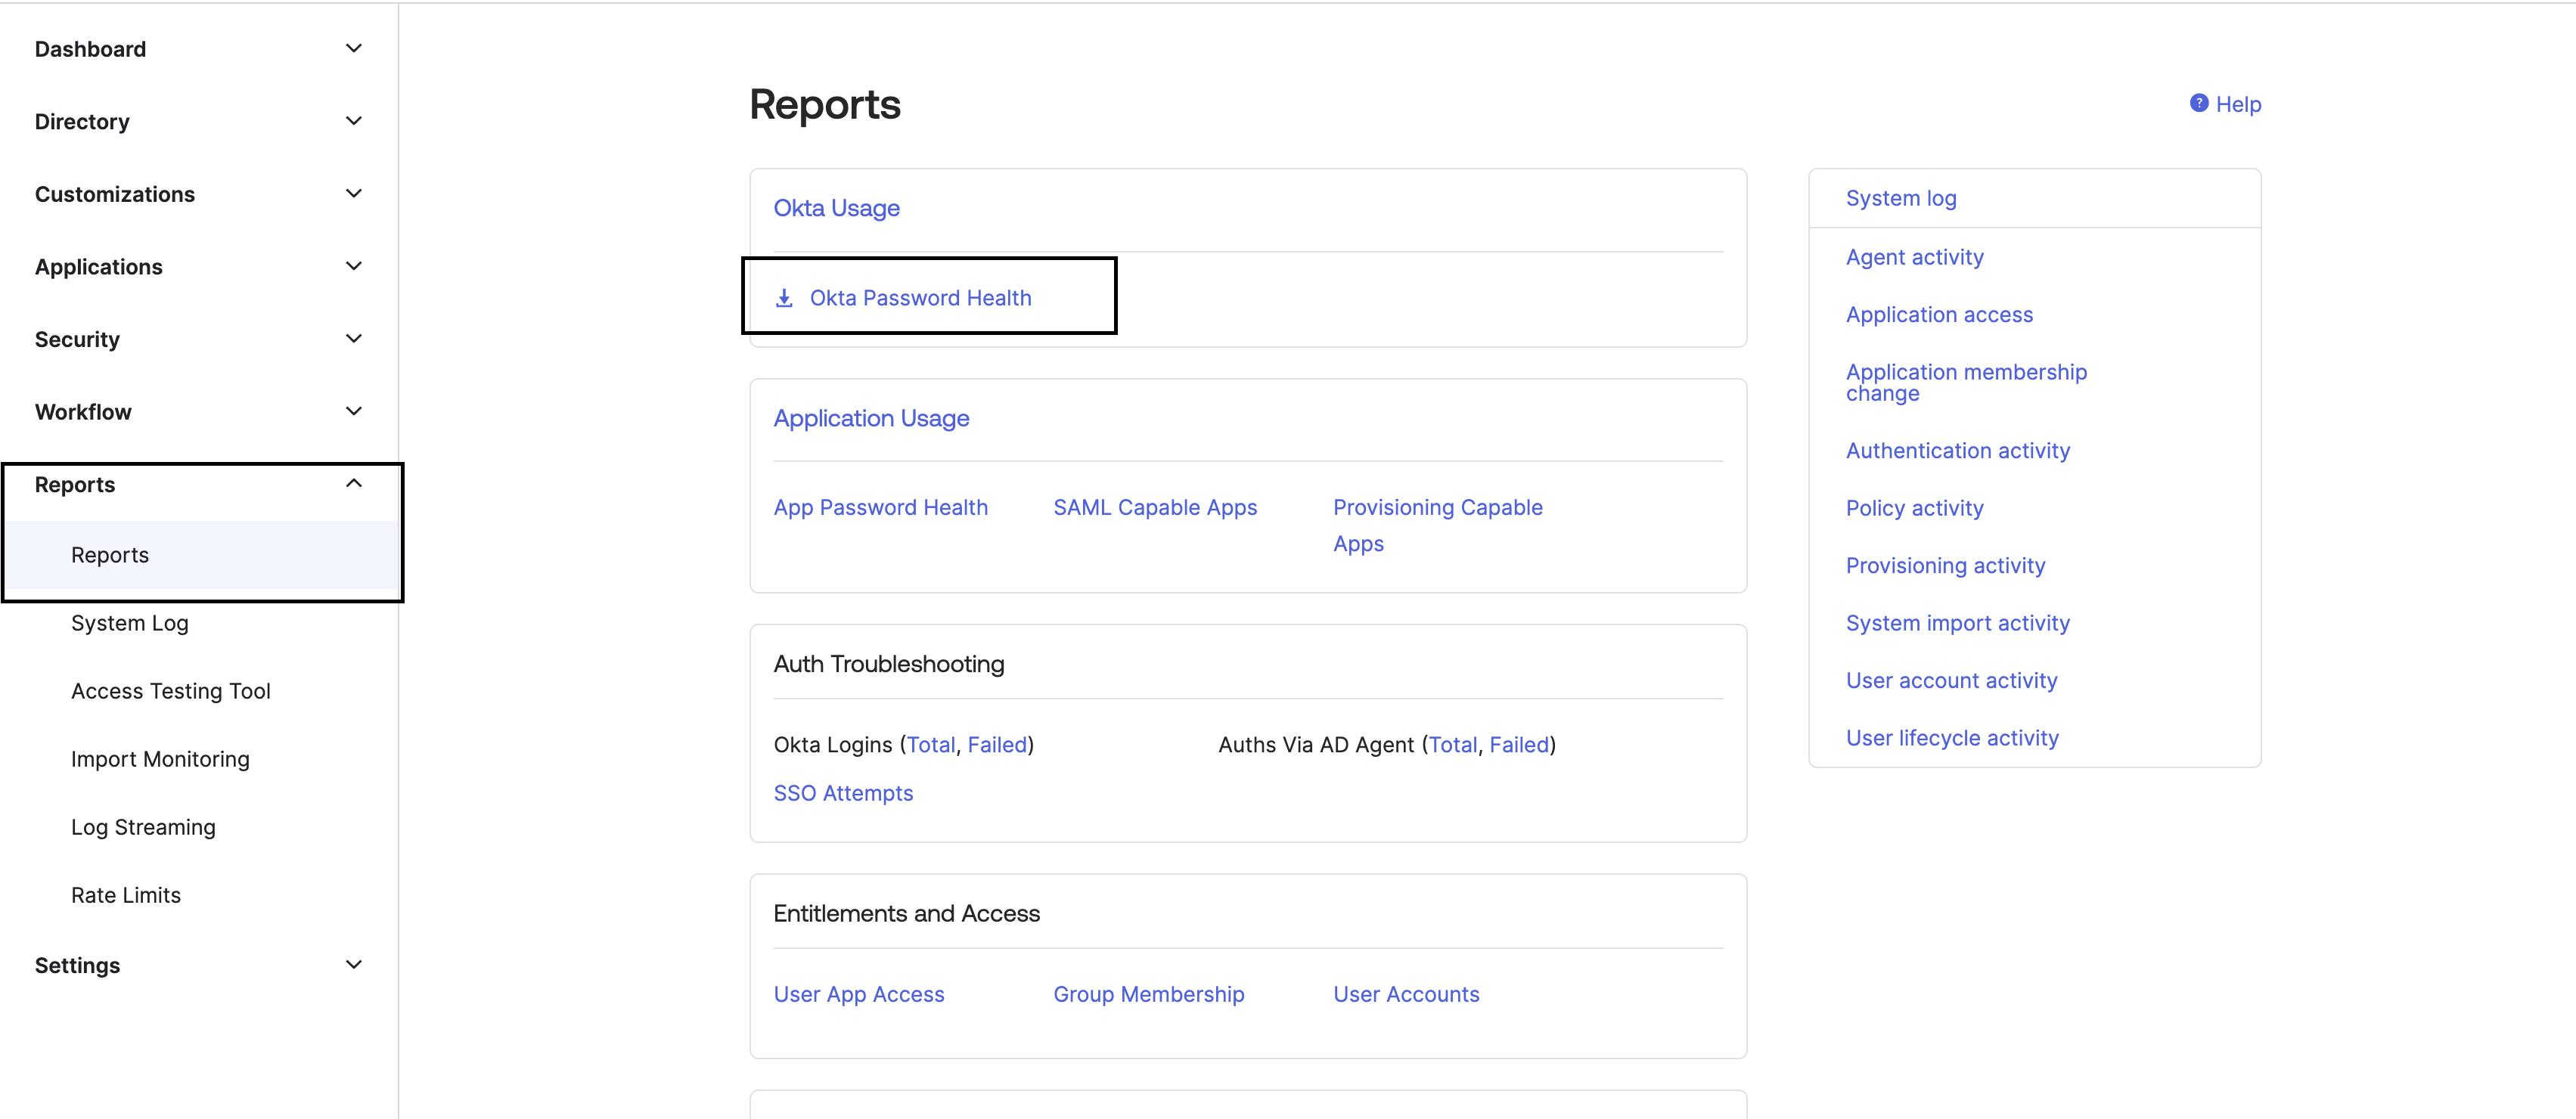Image resolution: width=2576 pixels, height=1119 pixels.
Task: Open System log in right panel
Action: tap(1901, 198)
